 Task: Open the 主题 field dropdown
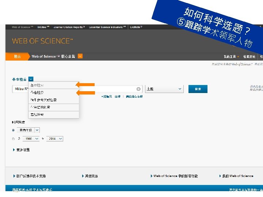coord(164,89)
